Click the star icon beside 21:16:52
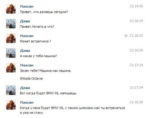The image size is (152, 118). [126, 36]
